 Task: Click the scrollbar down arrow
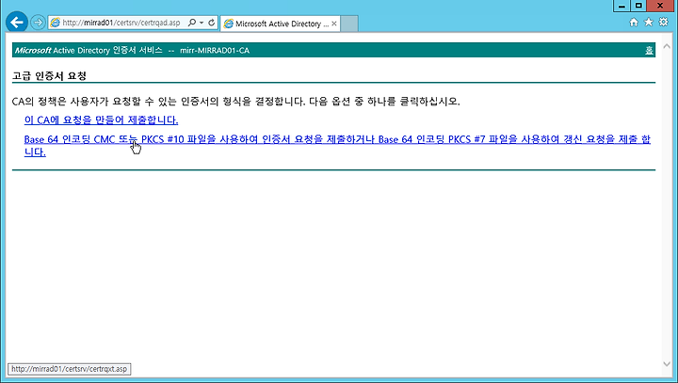click(667, 364)
